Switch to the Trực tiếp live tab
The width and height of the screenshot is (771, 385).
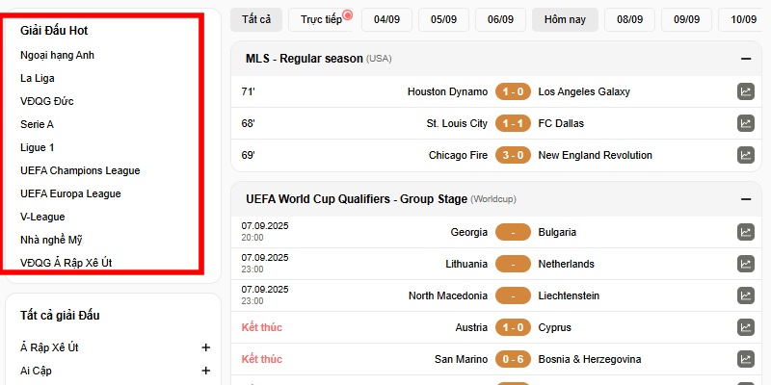point(321,19)
